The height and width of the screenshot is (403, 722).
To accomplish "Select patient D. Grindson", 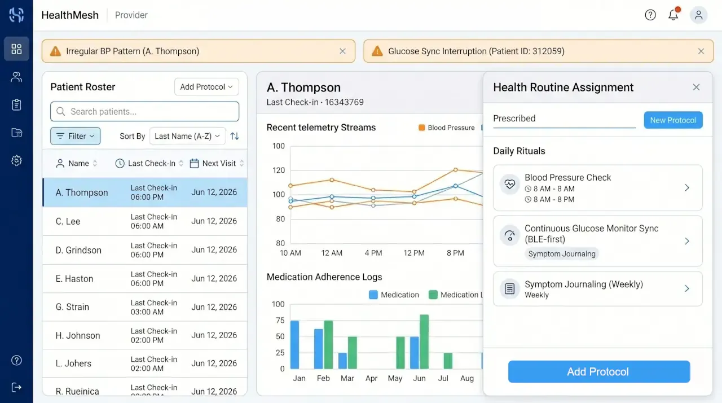I will [144, 250].
